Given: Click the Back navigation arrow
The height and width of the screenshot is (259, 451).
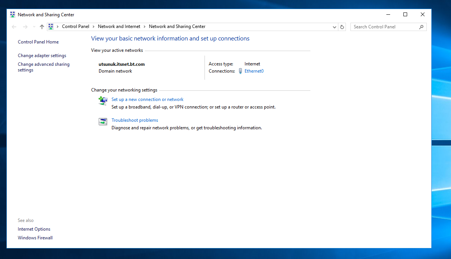Looking at the screenshot, I should click(x=14, y=27).
